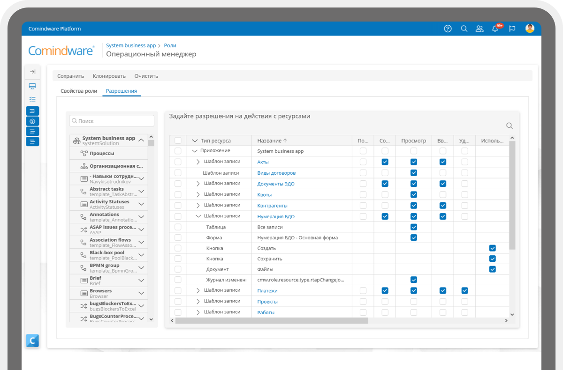Viewport: 563px width, 370px height.
Task: Open notifications bell with 99+ badge
Action: pyautogui.click(x=495, y=28)
